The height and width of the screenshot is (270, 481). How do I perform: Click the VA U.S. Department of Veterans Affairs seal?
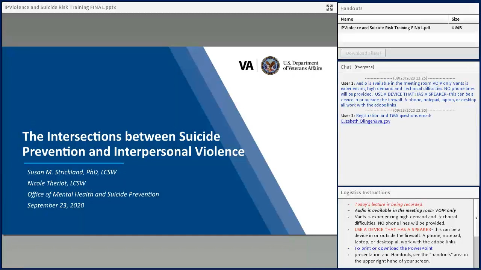point(270,66)
